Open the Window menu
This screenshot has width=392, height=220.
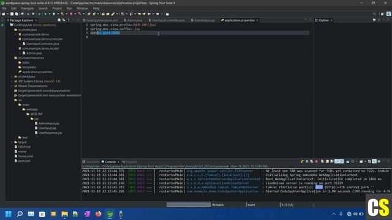pyautogui.click(x=82, y=8)
